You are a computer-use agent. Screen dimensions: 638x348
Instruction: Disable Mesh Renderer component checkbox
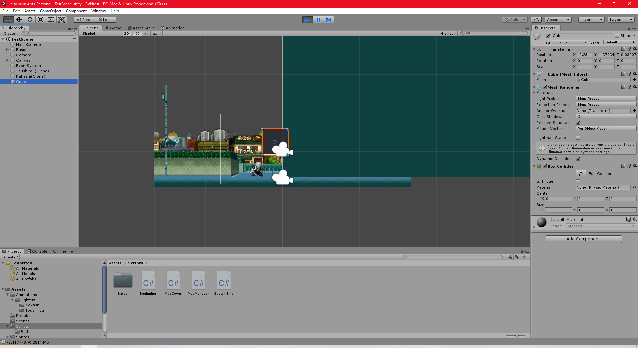pos(545,87)
